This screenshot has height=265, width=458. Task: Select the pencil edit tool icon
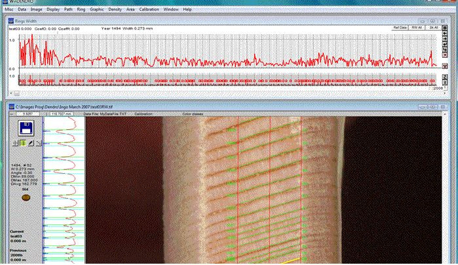click(x=31, y=143)
